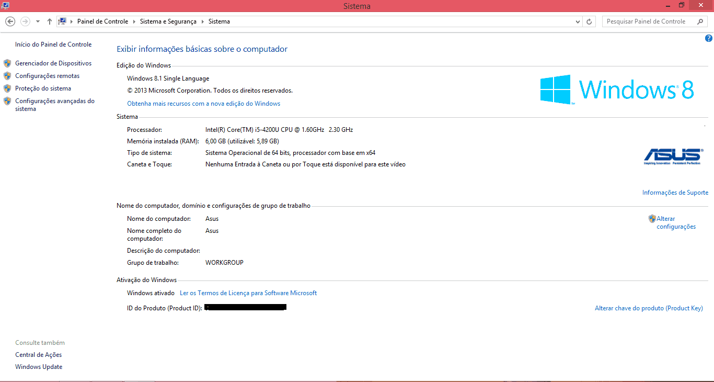Open Windows Update link
This screenshot has height=382, width=714.
click(x=39, y=367)
